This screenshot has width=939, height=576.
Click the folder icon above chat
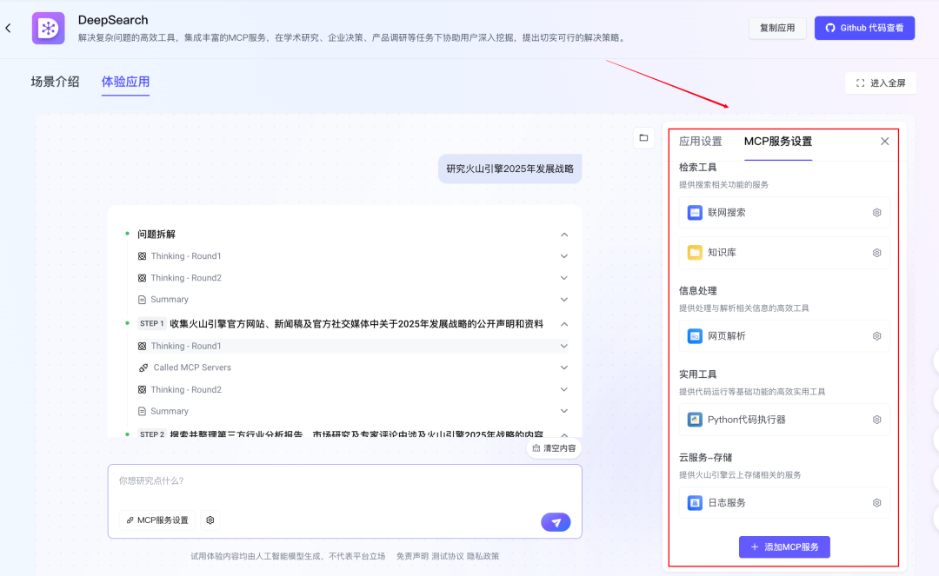[643, 137]
